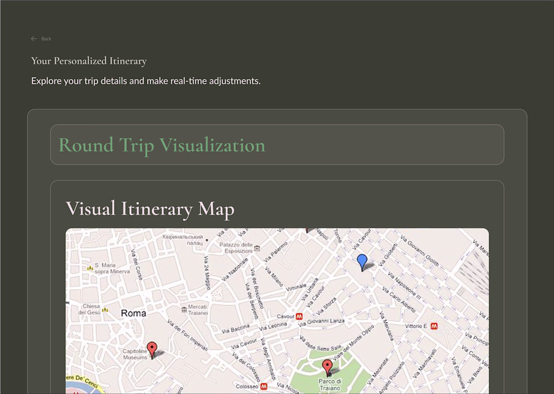Click the Explore your trip details subtitle

[x=146, y=81]
